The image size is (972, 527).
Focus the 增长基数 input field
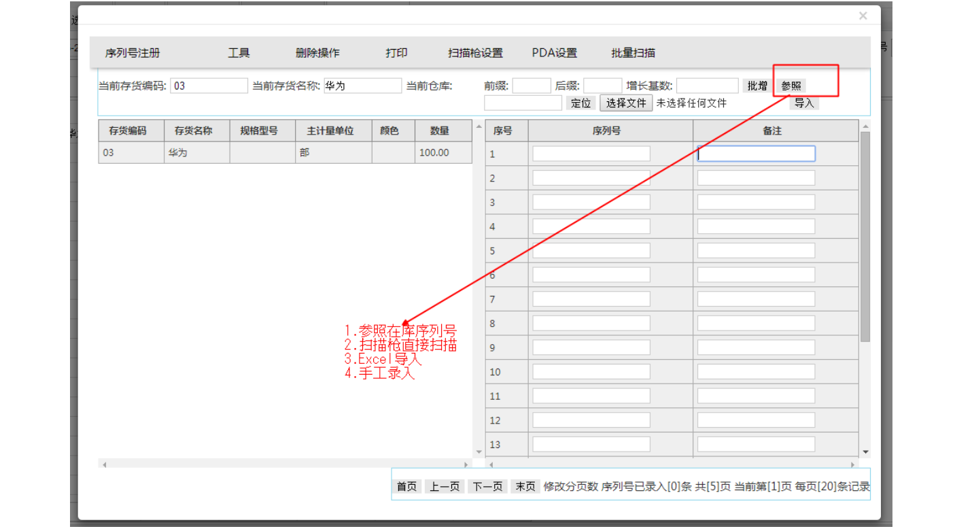pos(707,86)
